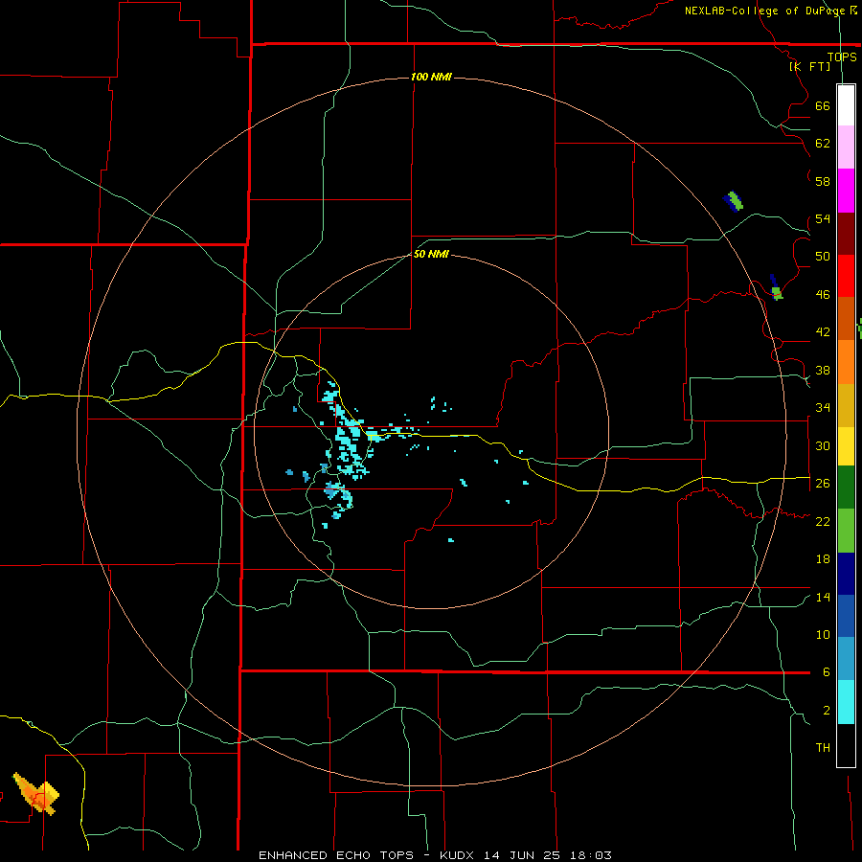This screenshot has height=862, width=862.
Task: Click the [K FT] units label
Action: 809,66
